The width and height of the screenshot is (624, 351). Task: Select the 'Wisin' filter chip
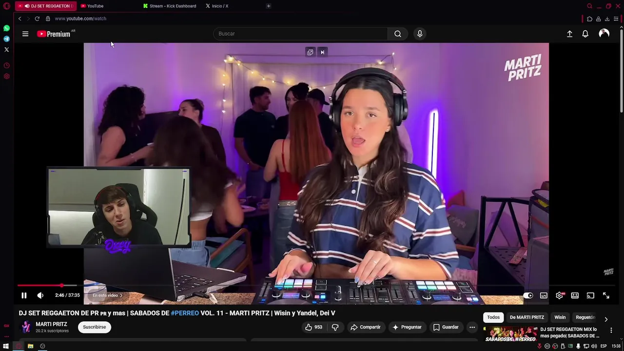(x=560, y=317)
